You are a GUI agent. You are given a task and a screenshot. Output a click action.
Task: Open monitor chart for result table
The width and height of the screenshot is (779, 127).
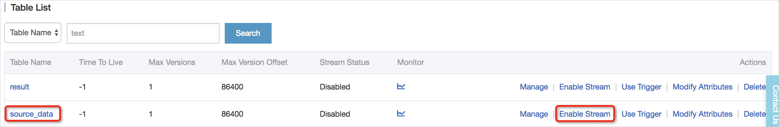[x=401, y=86]
